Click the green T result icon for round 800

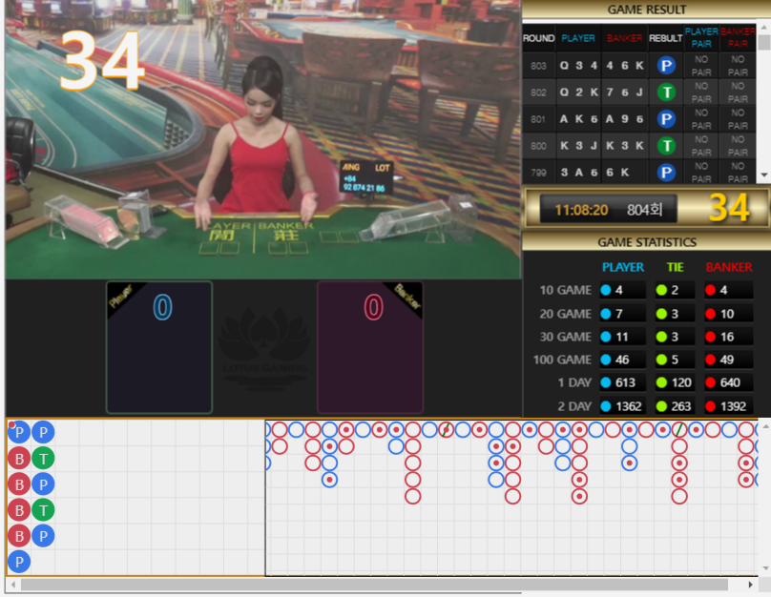coord(666,146)
